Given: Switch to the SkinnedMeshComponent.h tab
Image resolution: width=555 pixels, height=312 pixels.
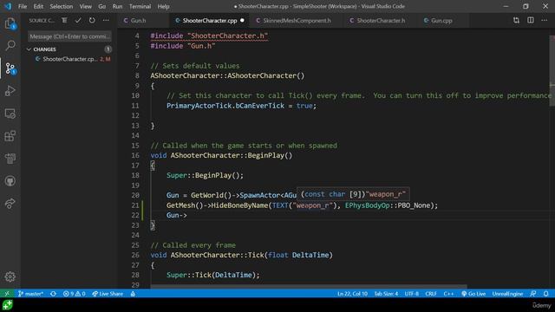Looking at the screenshot, I should pyautogui.click(x=297, y=21).
